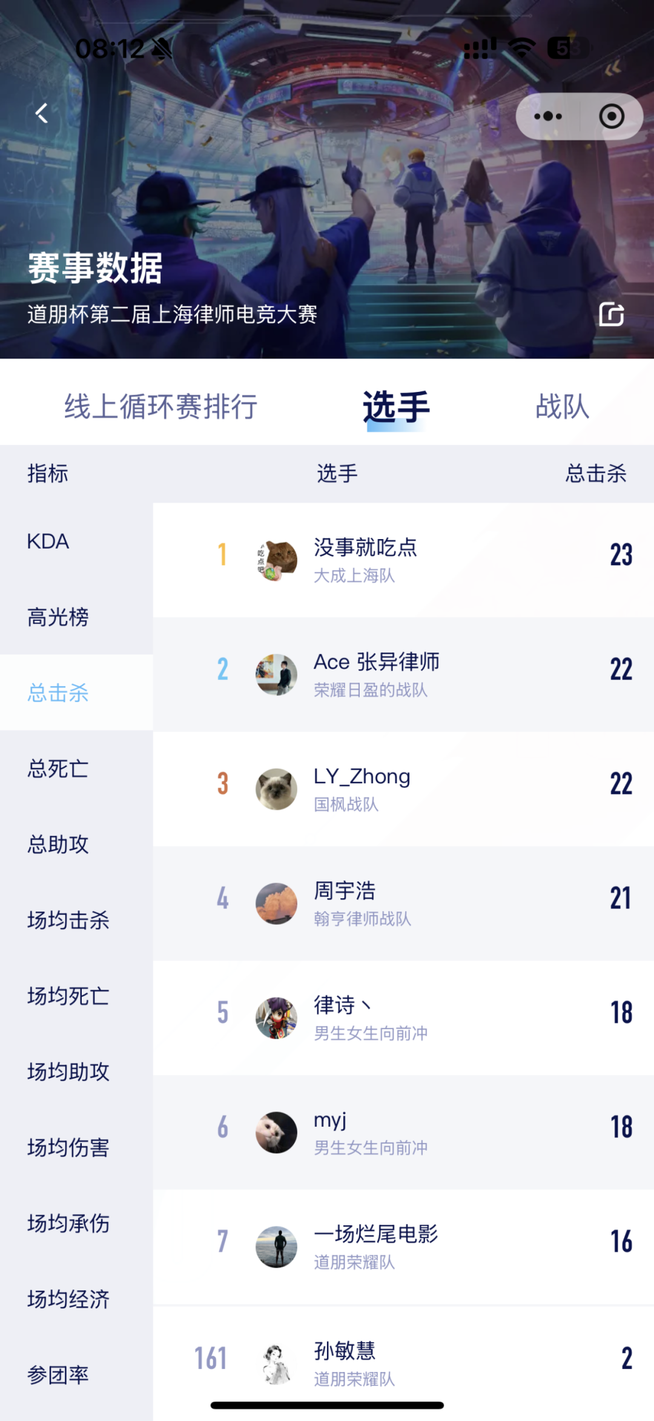This screenshot has width=654, height=1421.
Task: Select 场均伤害 metric
Action: pos(68,1148)
